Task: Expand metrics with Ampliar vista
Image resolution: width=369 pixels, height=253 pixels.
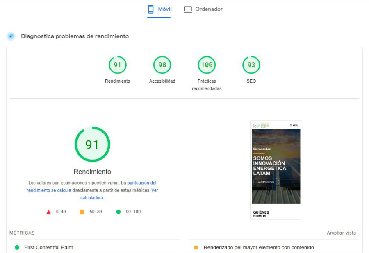Action: pyautogui.click(x=341, y=233)
